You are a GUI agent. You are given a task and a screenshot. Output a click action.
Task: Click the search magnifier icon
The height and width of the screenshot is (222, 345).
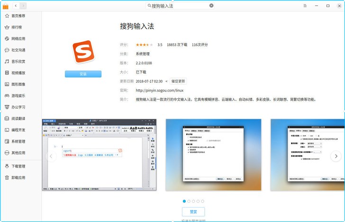[149, 6]
